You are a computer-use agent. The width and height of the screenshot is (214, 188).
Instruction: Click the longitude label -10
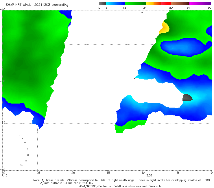(x=142, y=173)
